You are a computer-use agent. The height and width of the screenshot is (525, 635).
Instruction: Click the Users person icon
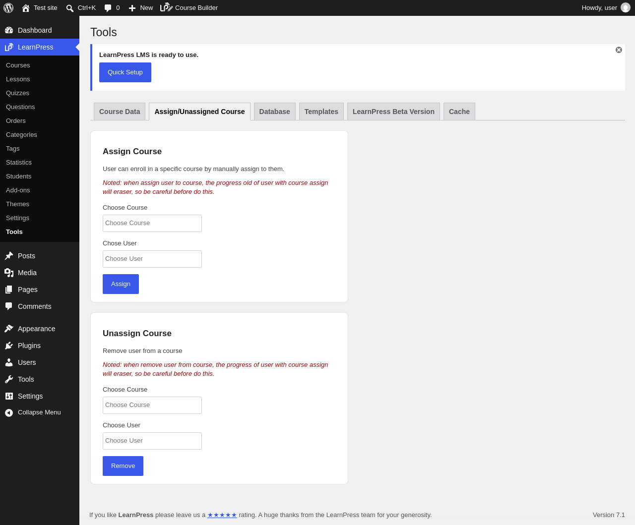9,362
